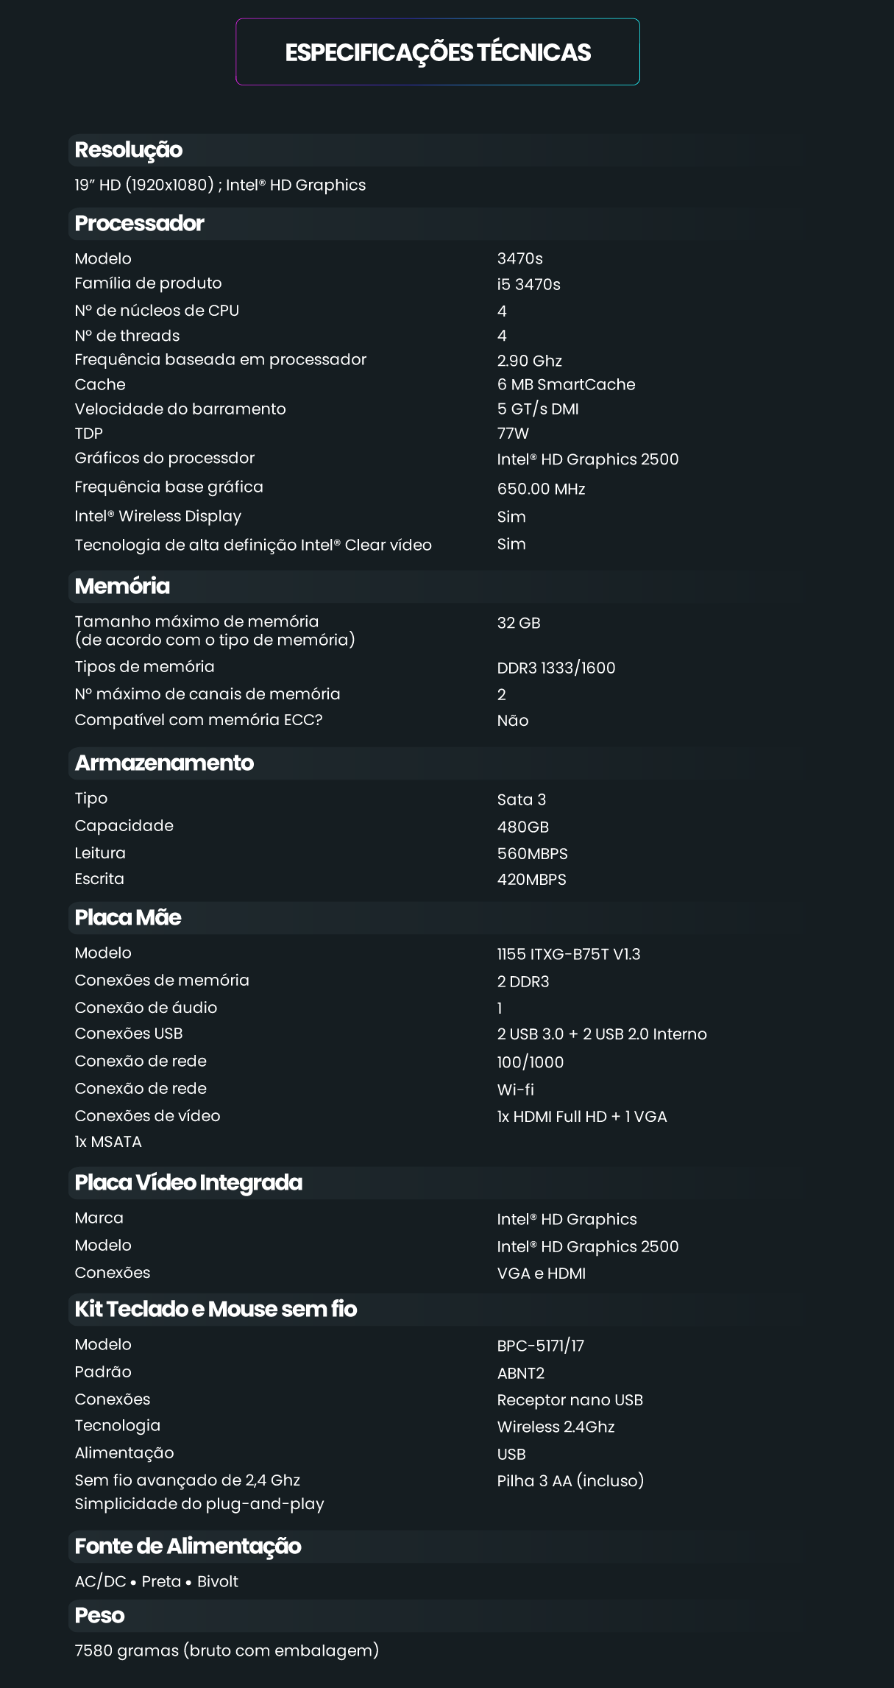Select the DDR3 1333/1600 memory type value
894x1688 pixels.
click(556, 668)
